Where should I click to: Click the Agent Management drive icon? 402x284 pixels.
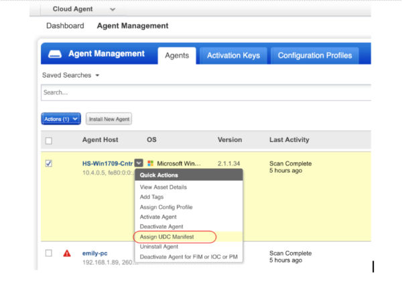pos(55,54)
